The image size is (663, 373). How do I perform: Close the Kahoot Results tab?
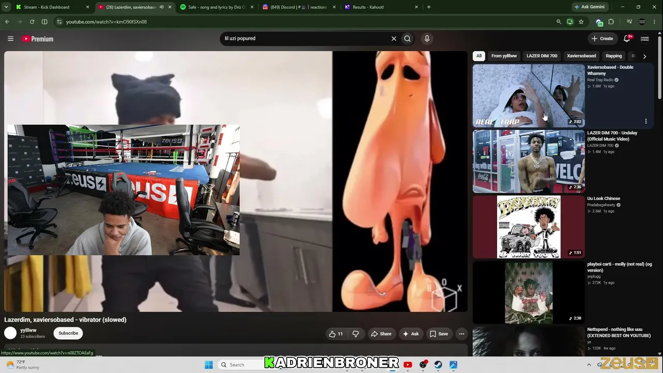point(416,7)
